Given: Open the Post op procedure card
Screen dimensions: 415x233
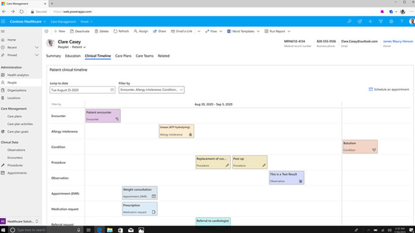Looking at the screenshot, I should point(250,162).
